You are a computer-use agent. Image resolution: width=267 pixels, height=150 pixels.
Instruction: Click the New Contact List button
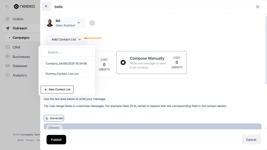(x=57, y=89)
